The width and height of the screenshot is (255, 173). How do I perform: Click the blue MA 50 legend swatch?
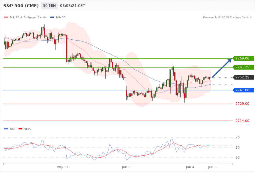52,17
